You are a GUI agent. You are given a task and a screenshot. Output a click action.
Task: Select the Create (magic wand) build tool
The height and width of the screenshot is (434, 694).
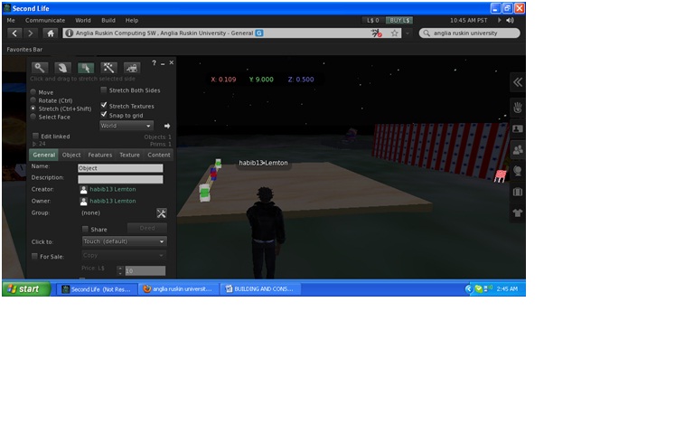tap(108, 67)
